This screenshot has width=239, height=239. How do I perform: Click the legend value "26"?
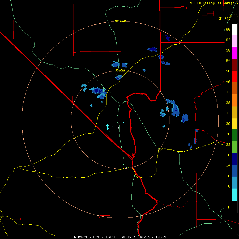pos(228,134)
